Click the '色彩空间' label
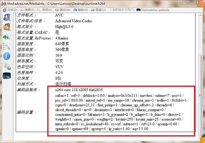Image resolution: width=205 pixels, height=143 pixels. tap(26, 67)
